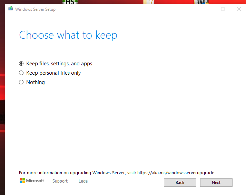
Task: Click the Next button
Action: pyautogui.click(x=216, y=183)
